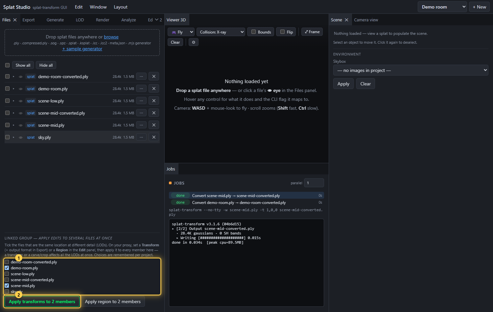This screenshot has height=312, width=493.
Task: Toggle eye visibility for scene-low.ply
Action: pos(21,101)
